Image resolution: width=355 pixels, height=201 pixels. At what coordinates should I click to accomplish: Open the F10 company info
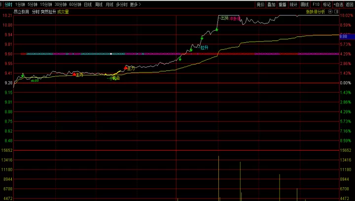click(x=316, y=4)
